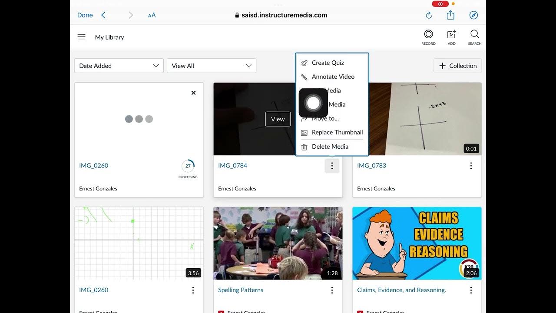Open the IMG_0784 title link
This screenshot has height=313, width=556.
tap(232, 165)
